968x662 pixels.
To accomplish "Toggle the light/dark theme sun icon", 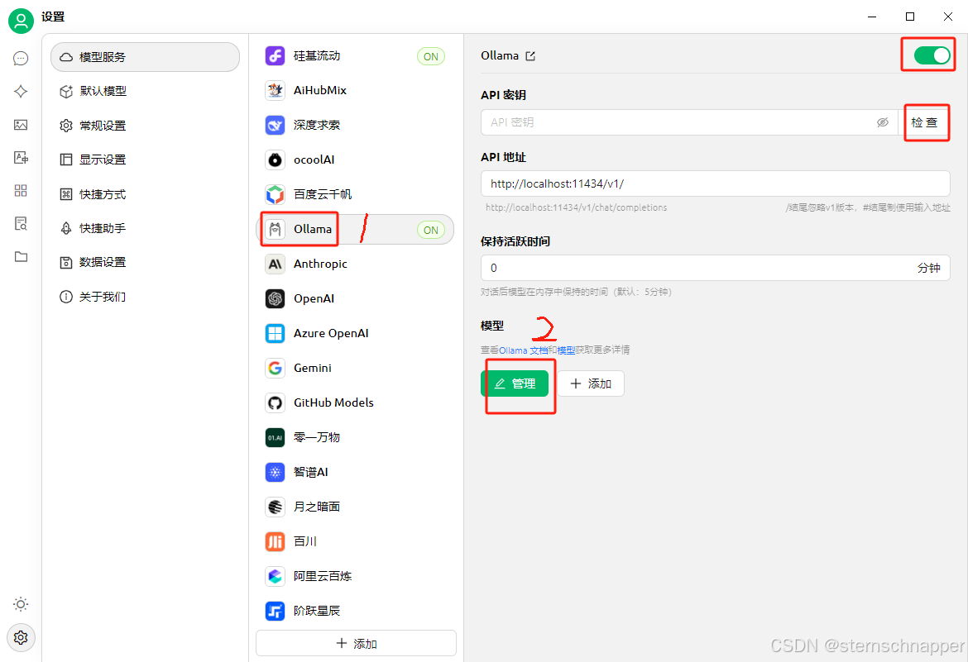I will 21,604.
